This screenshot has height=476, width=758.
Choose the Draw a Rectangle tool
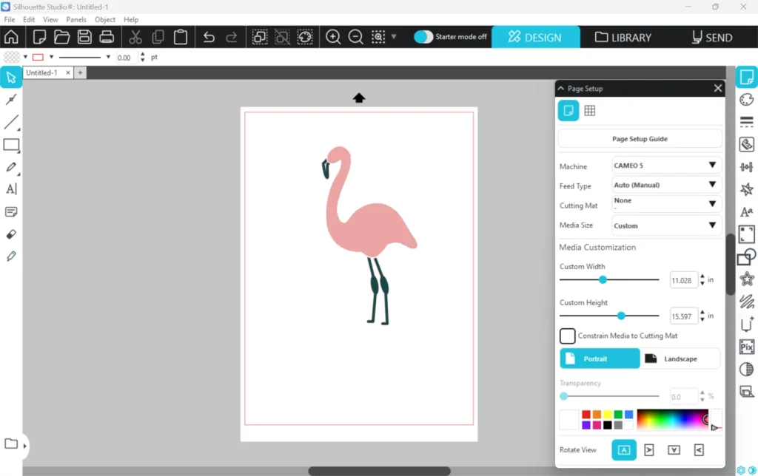coord(11,145)
